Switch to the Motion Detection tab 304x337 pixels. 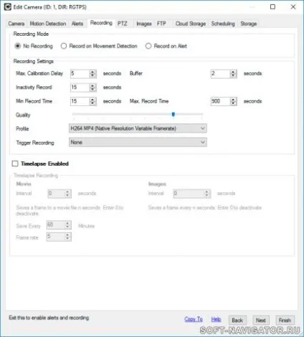(x=48, y=24)
